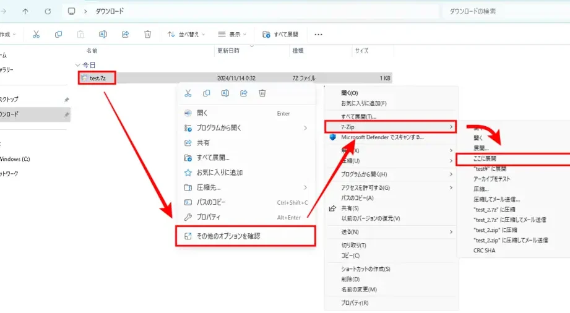Collapse the 今日 group chevron
This screenshot has width=570, height=313.
click(77, 65)
